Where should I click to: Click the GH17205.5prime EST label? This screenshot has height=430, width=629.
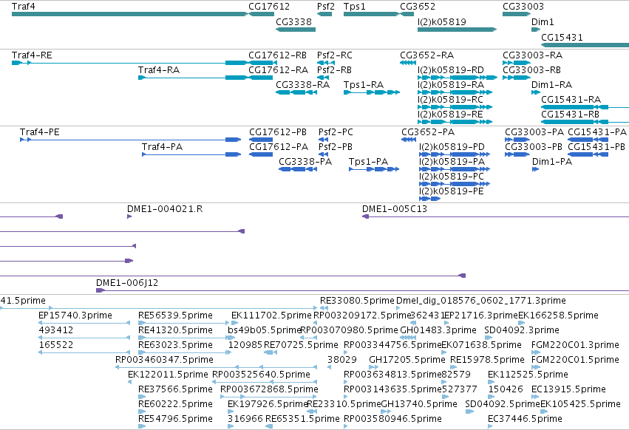(x=407, y=359)
